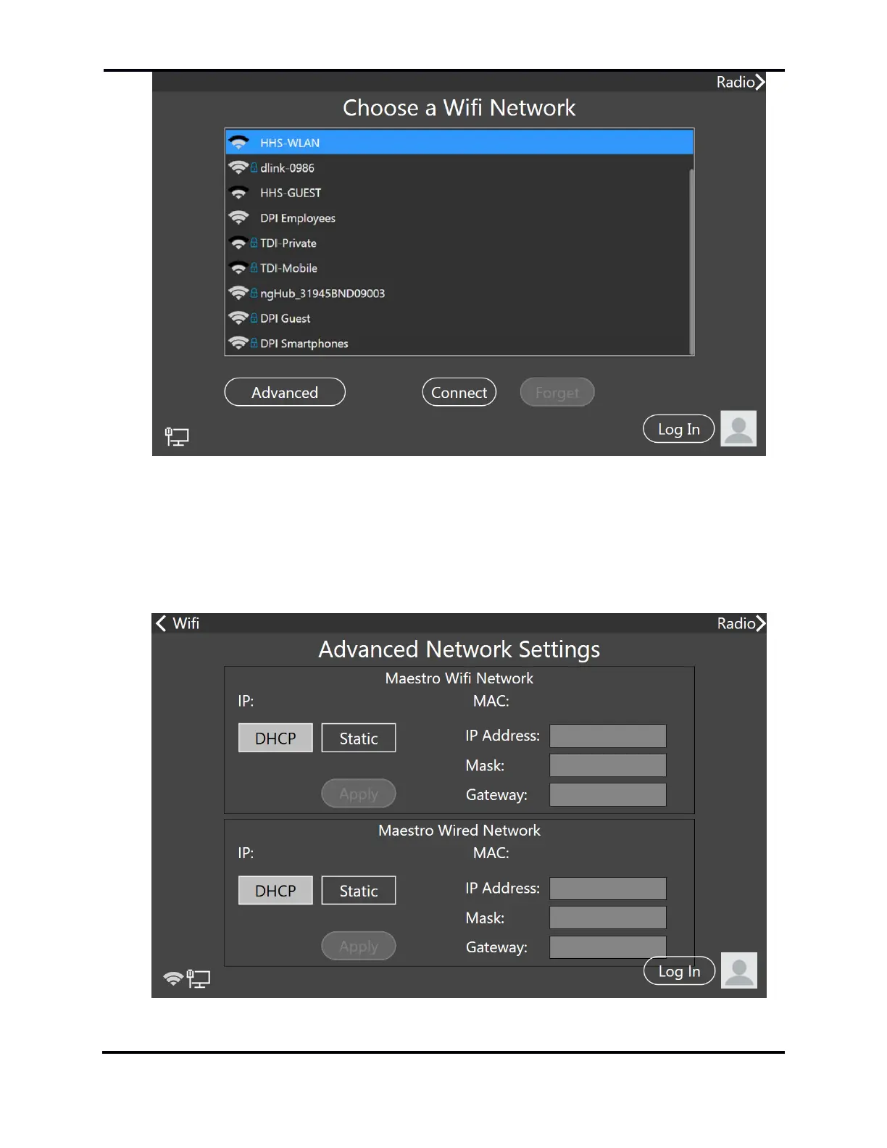This screenshot has height=1148, width=887.
Task: Click the Connect button
Action: click(x=459, y=392)
